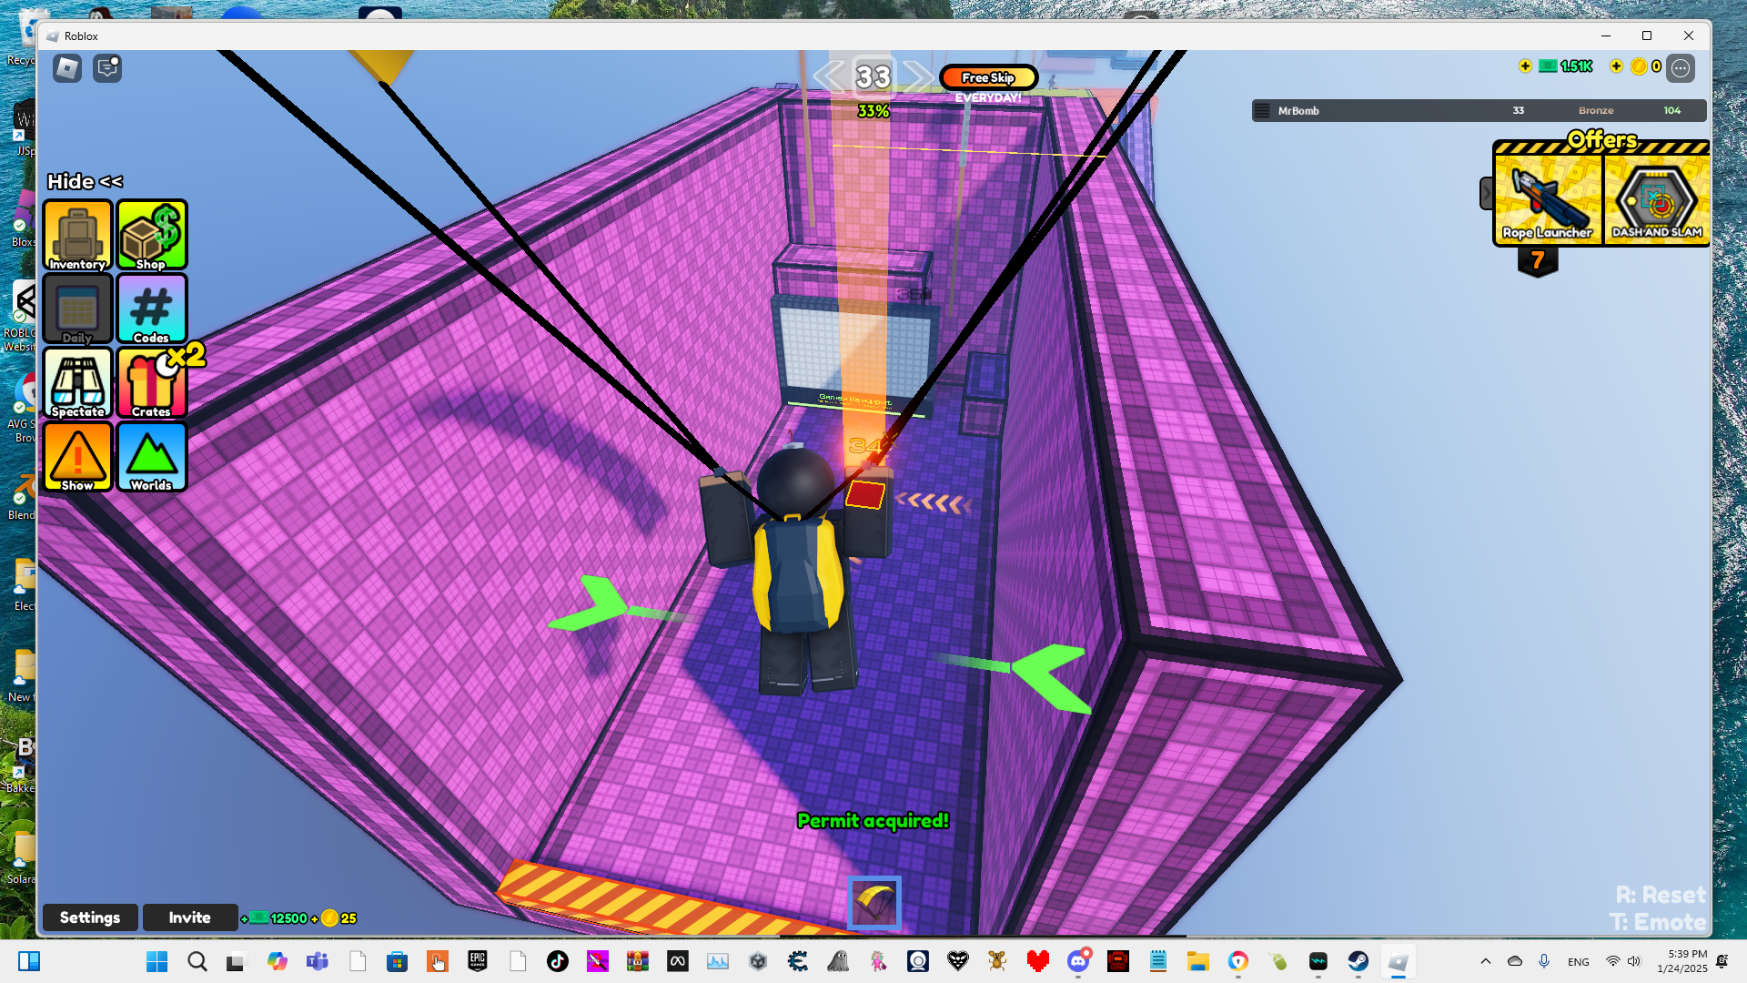This screenshot has width=1747, height=983.
Task: Hide the side menu via Hide <<
Action: point(85,181)
